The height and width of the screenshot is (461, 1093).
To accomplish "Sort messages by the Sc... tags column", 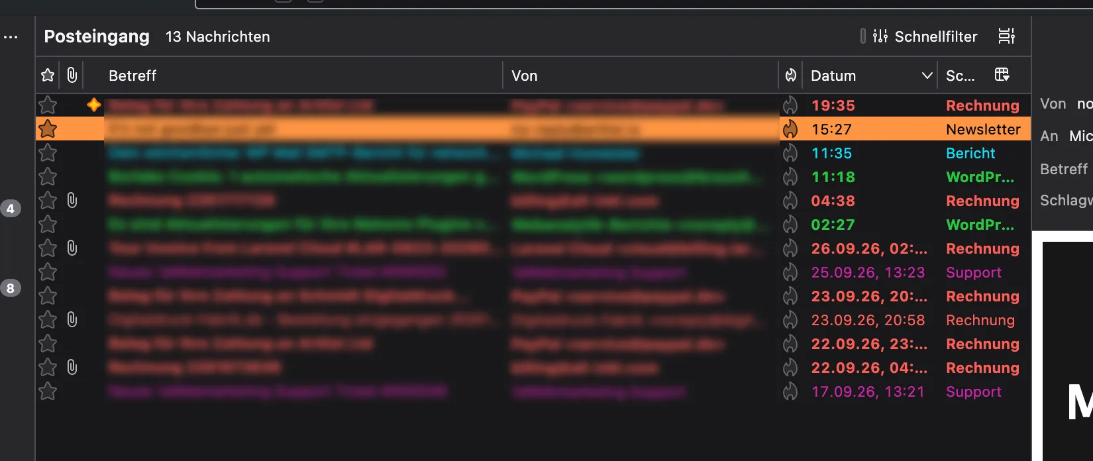I will click(x=961, y=76).
